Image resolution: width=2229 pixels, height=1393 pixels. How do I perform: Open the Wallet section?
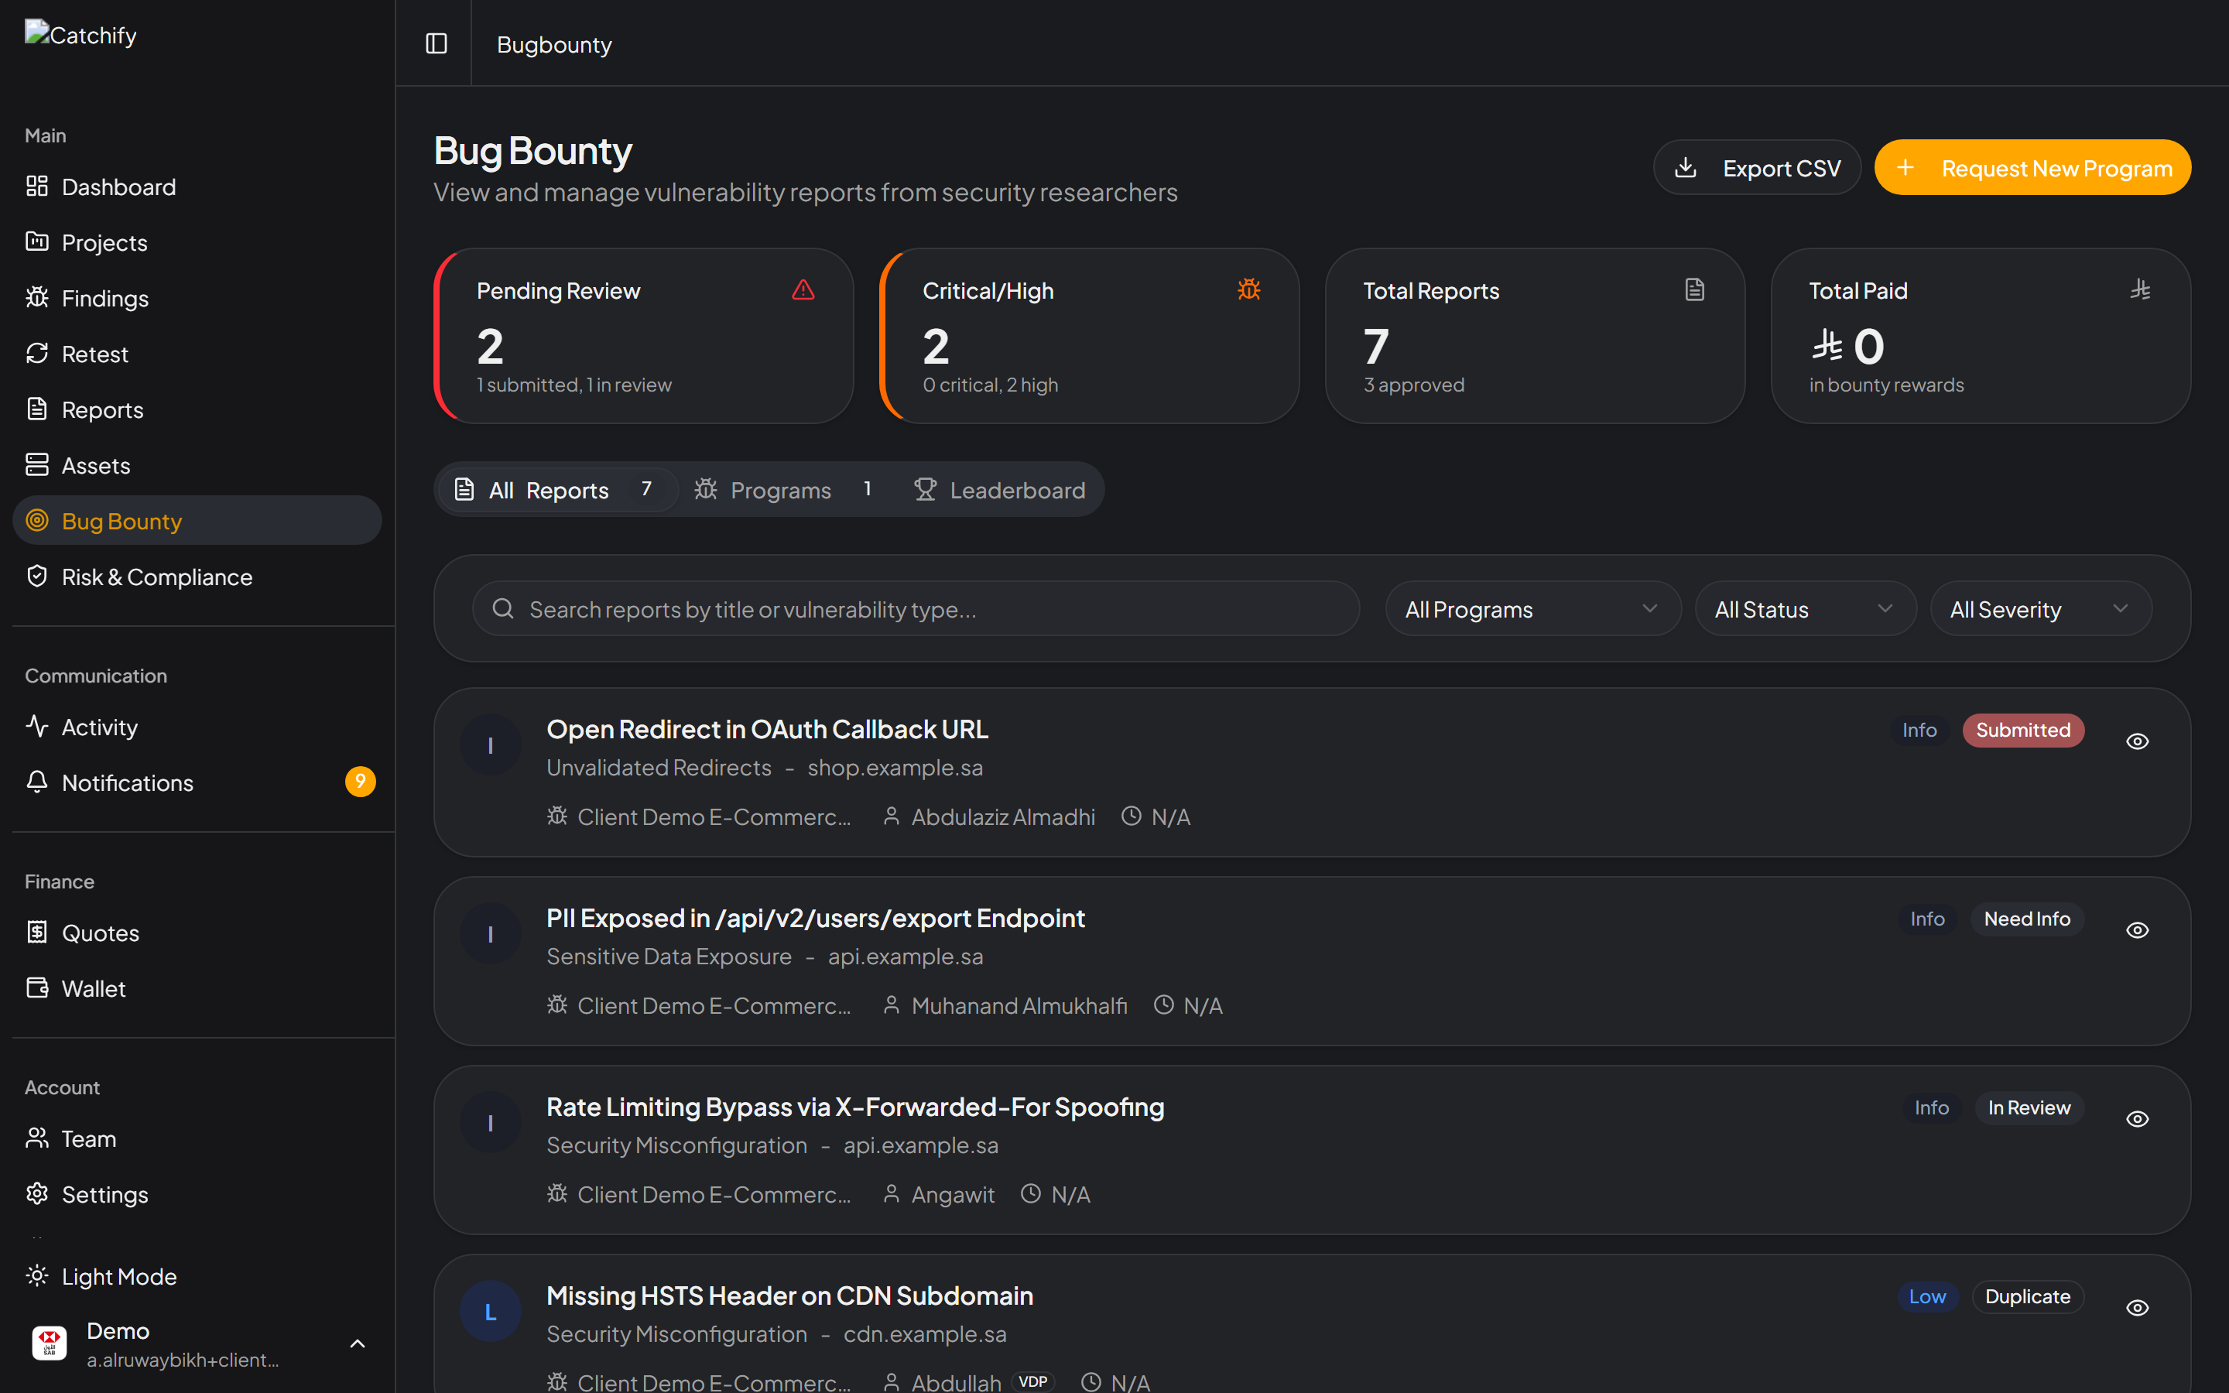tap(93, 987)
